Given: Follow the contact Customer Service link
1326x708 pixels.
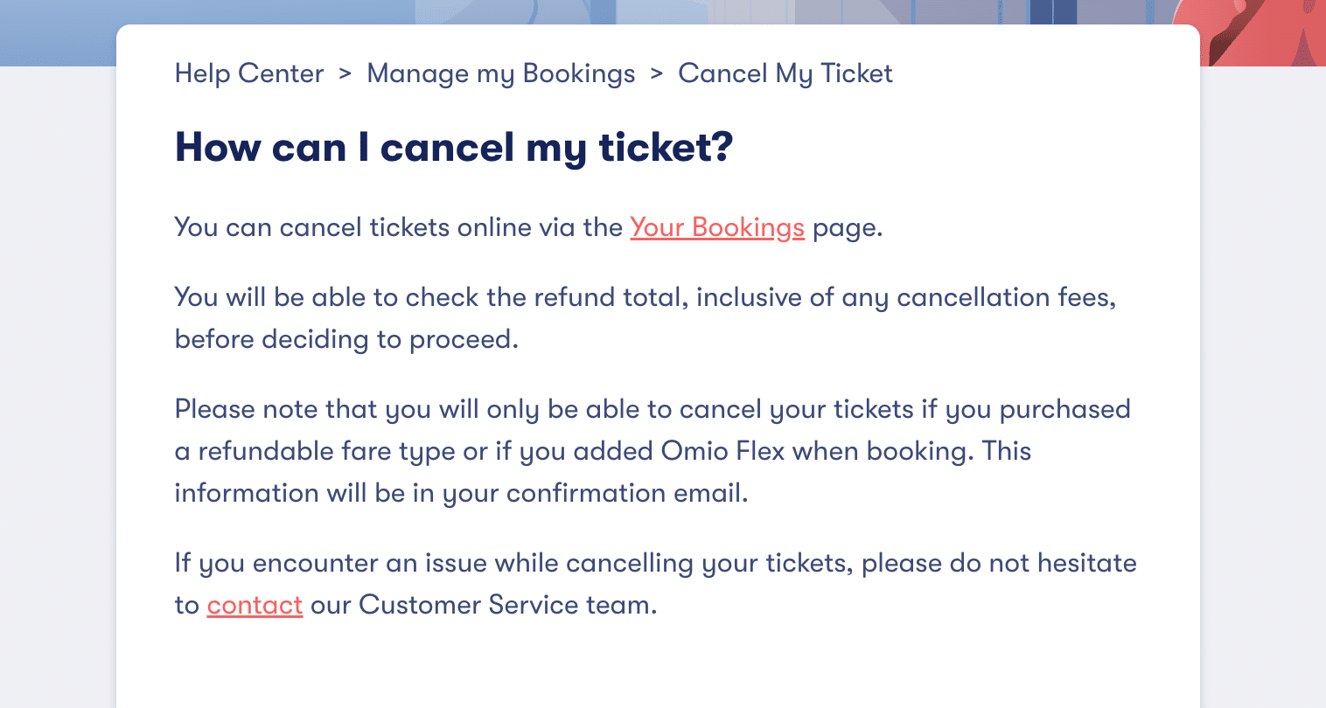Looking at the screenshot, I should click(255, 605).
